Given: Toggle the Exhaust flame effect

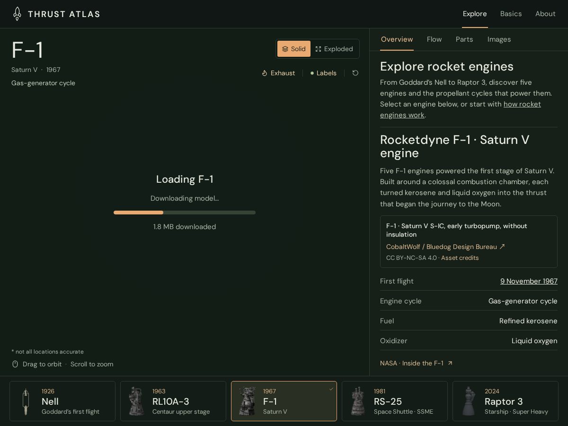Looking at the screenshot, I should click(x=278, y=73).
